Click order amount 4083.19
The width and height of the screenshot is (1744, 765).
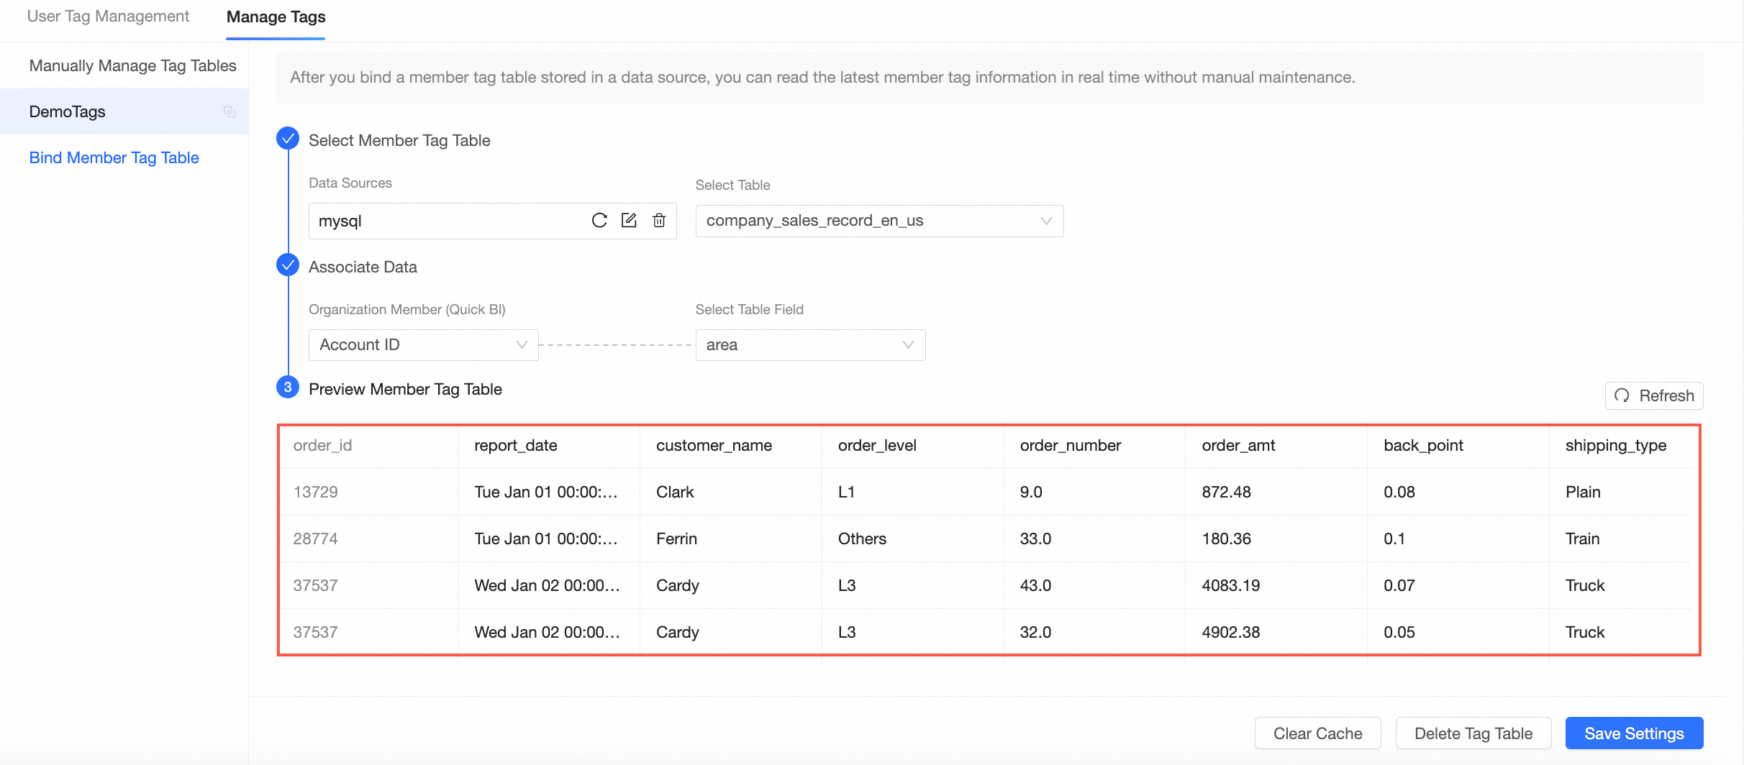(1230, 586)
